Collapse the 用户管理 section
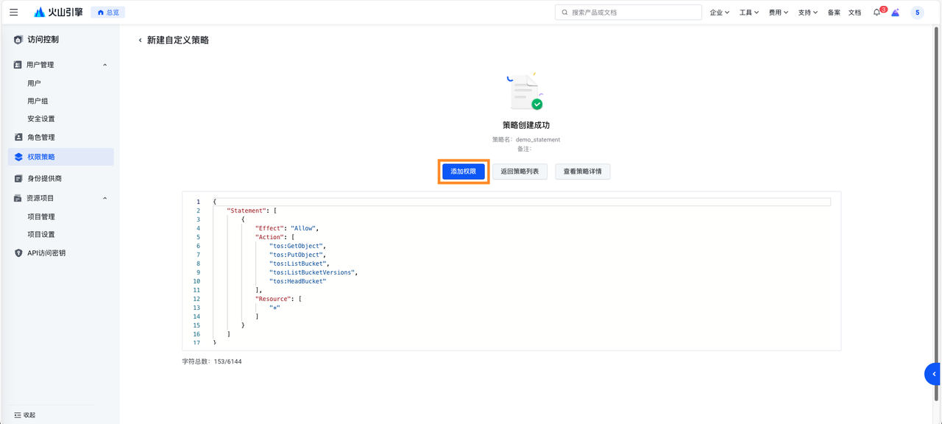Image resolution: width=942 pixels, height=424 pixels. tap(105, 65)
